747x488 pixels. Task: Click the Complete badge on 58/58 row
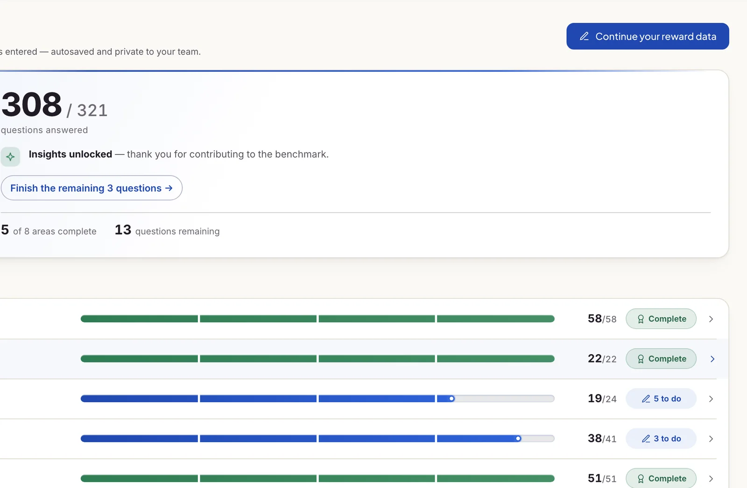[661, 319]
